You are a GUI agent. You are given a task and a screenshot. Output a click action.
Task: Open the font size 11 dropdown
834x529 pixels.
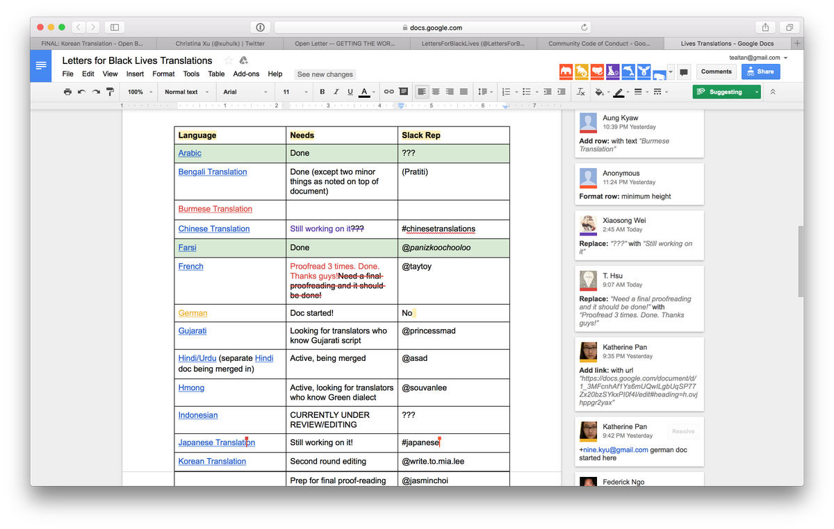(294, 92)
